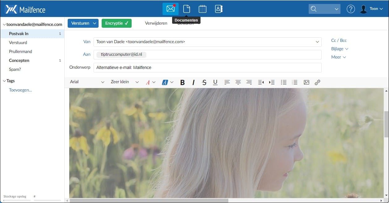
Task: Click the red font color icon
Action: pyautogui.click(x=148, y=82)
